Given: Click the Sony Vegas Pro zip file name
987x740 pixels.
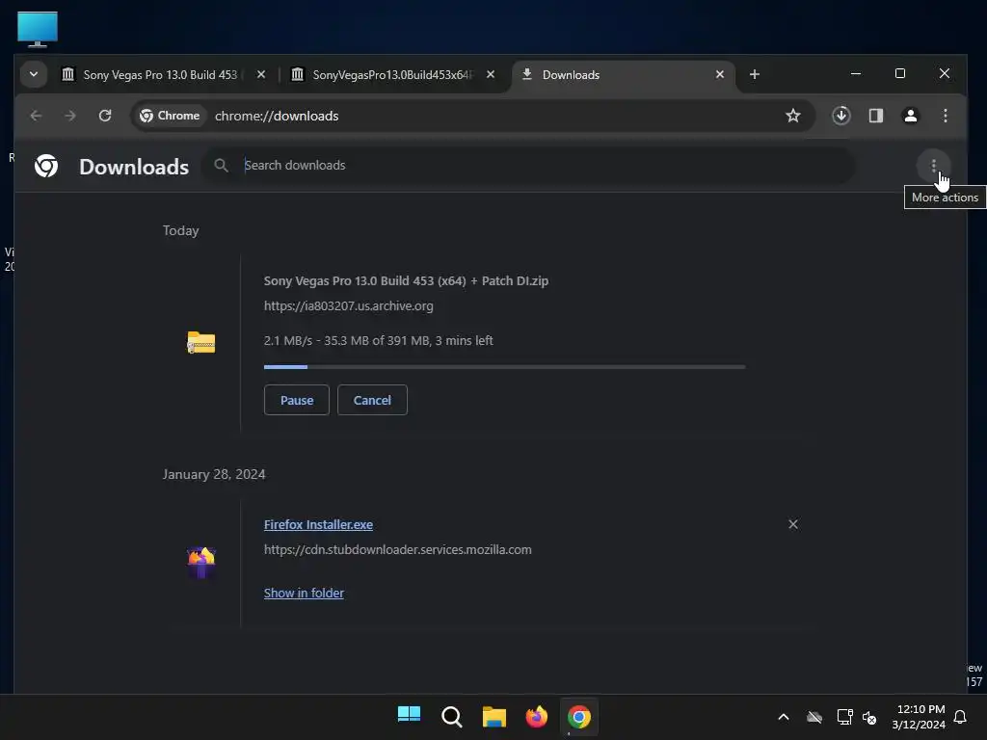Looking at the screenshot, I should 406,280.
